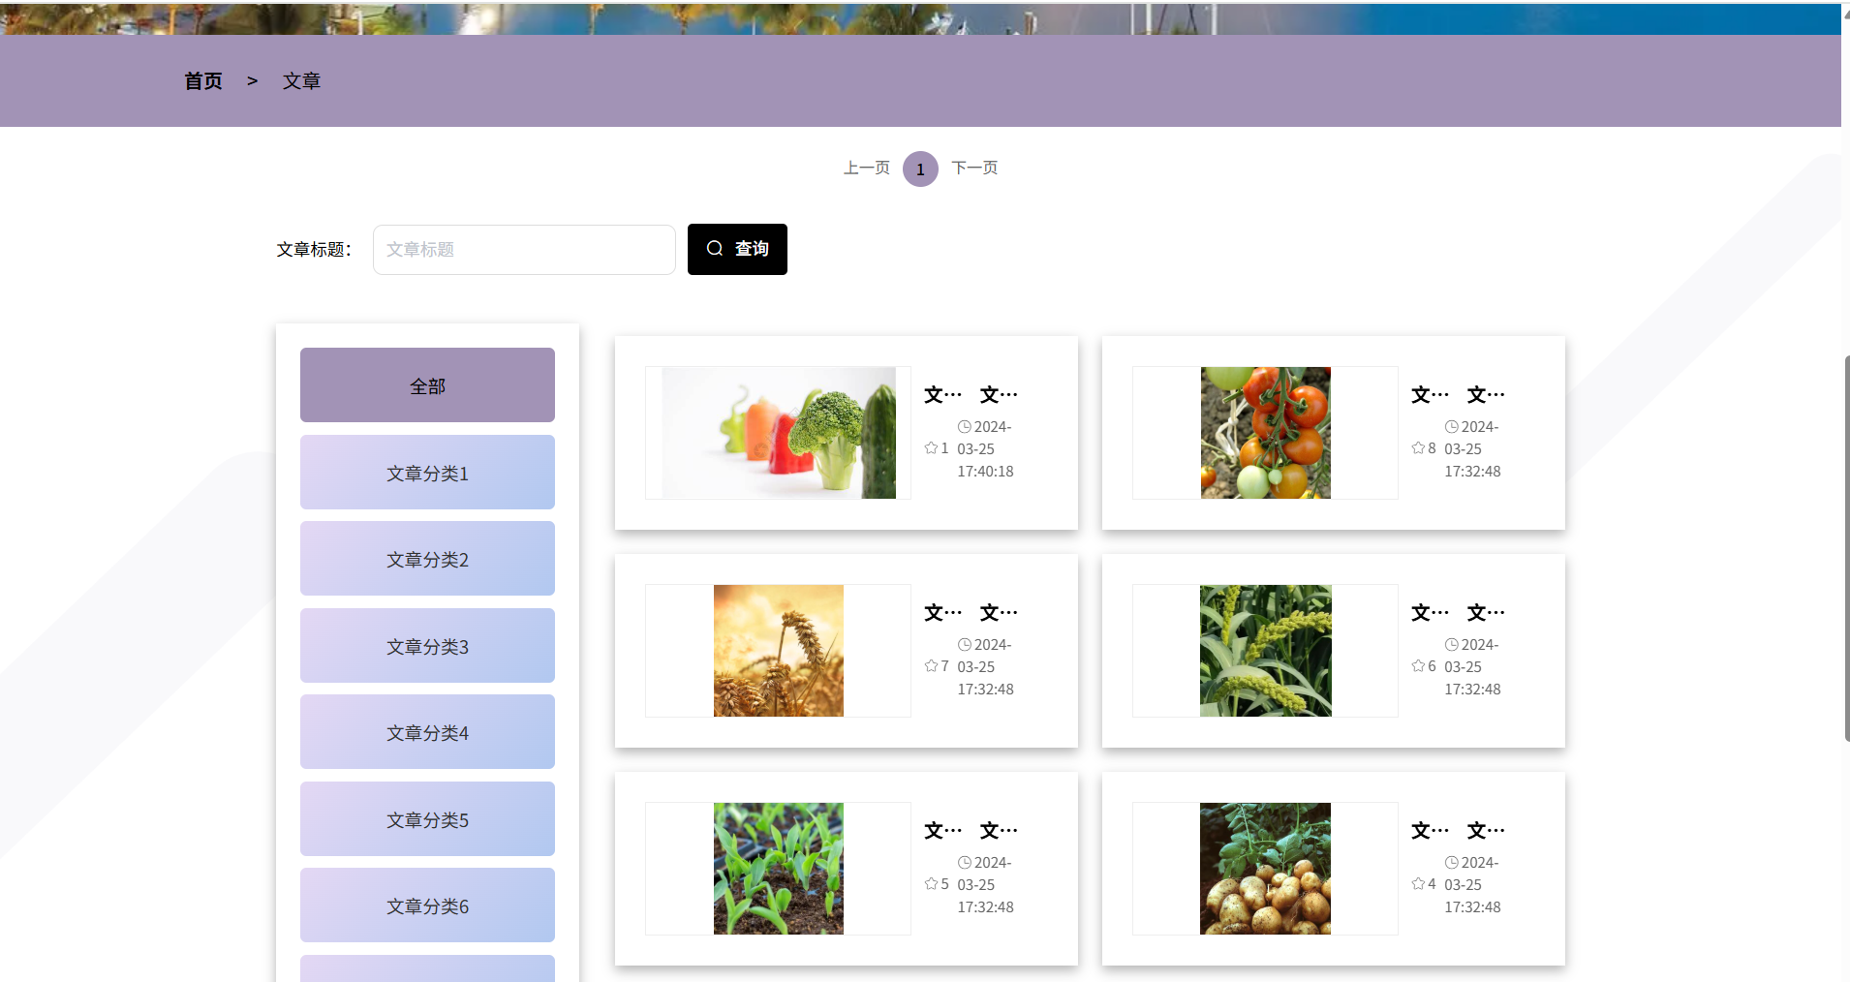1850x982 pixels.
Task: Click star icon of article with 5 favorites
Action: (931, 884)
